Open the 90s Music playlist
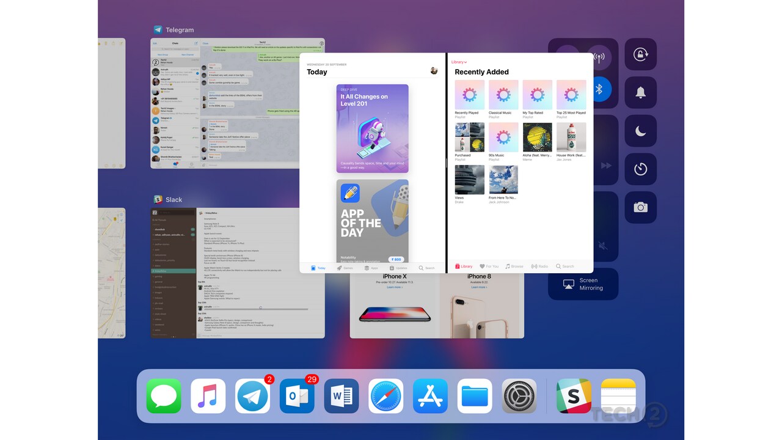Screen dimensions: 782x440 coord(503,142)
